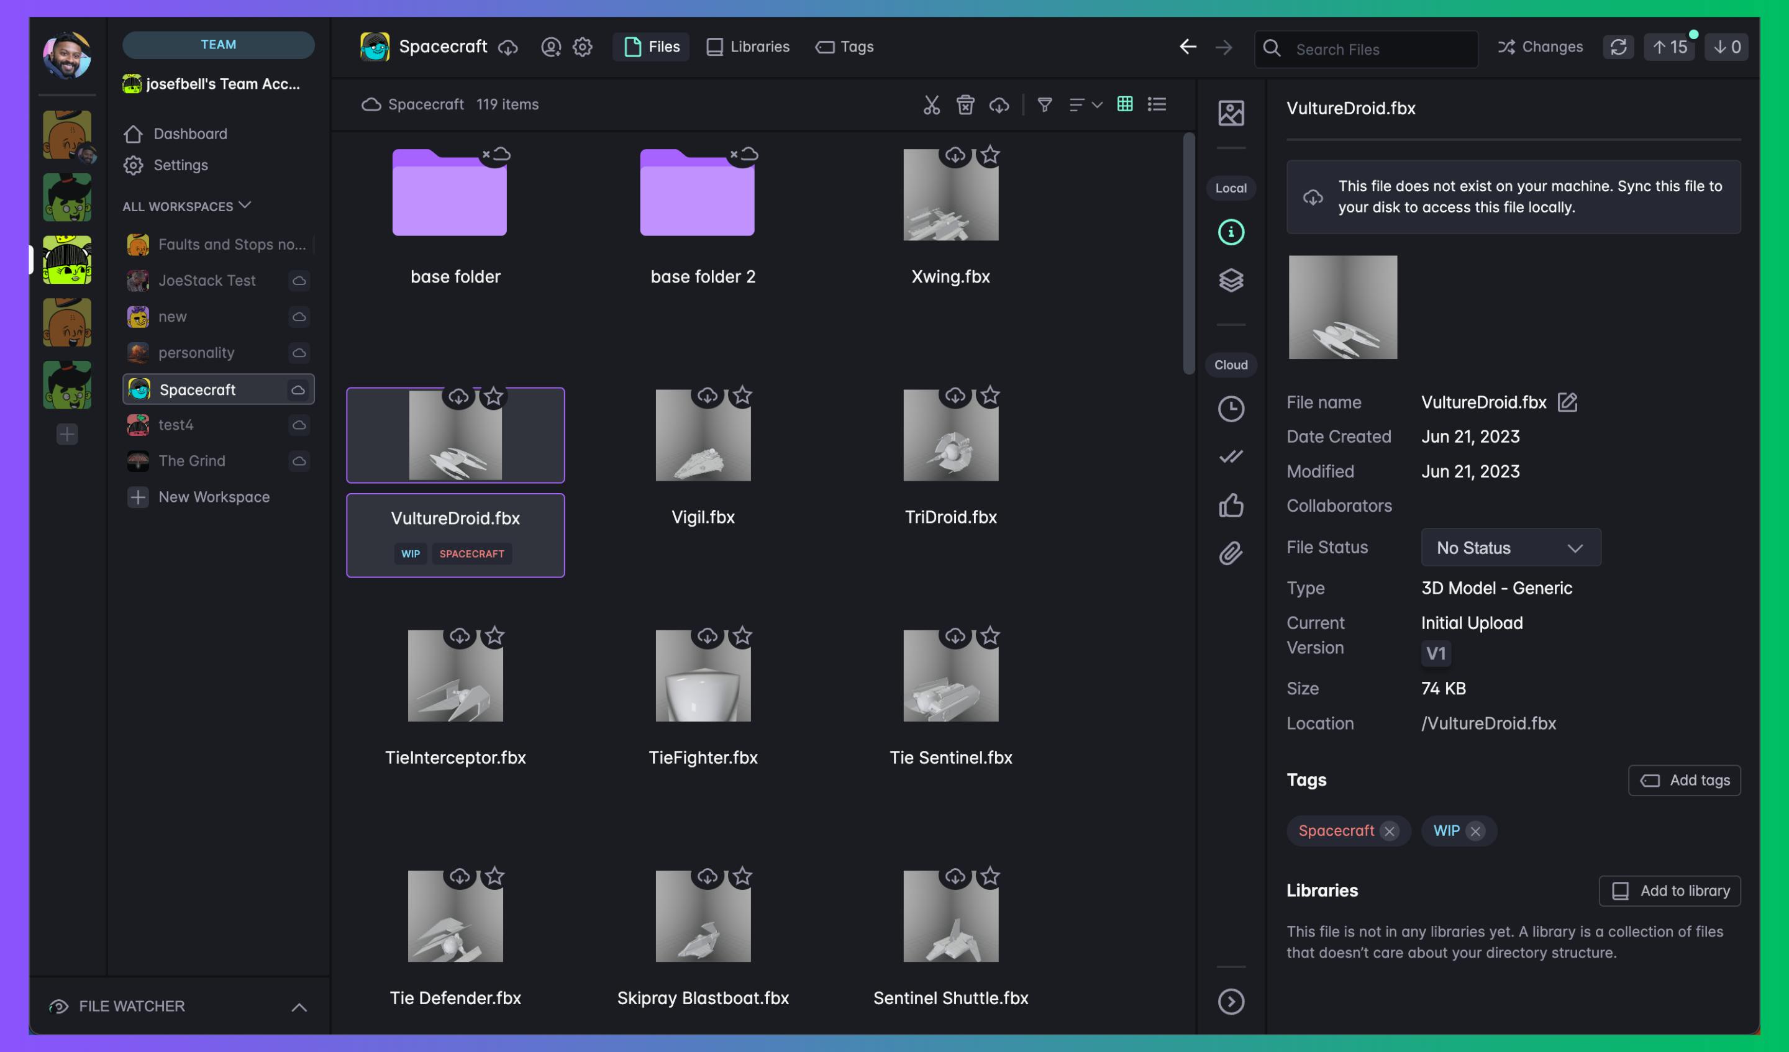Open the thumbs-up approvals panel icon
Image resolution: width=1789 pixels, height=1052 pixels.
pyautogui.click(x=1231, y=505)
